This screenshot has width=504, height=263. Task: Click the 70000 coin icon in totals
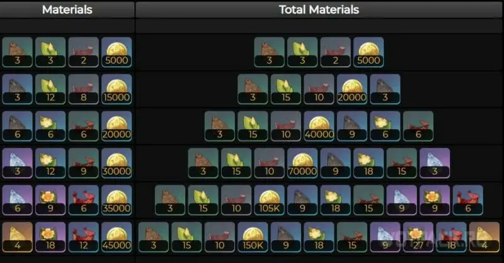(x=302, y=163)
